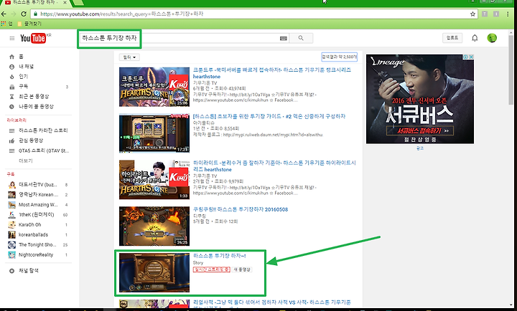Bookmark this page with the star icon

(472, 14)
